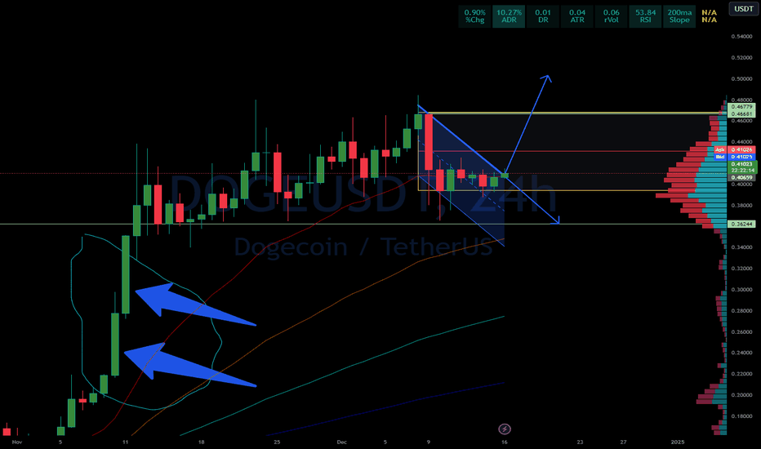Viewport: 761px width, 449px height.
Task: Click the 53.84 RSI stat cell
Action: (646, 16)
